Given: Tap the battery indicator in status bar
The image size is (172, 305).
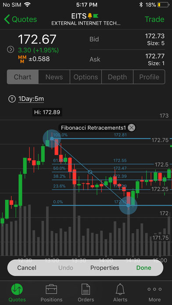Looking at the screenshot, I should coord(163,5).
